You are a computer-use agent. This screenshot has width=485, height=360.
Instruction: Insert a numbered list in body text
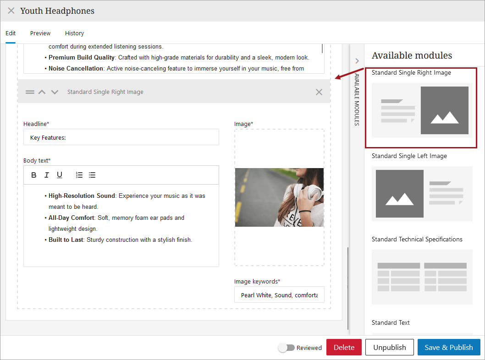coord(79,175)
